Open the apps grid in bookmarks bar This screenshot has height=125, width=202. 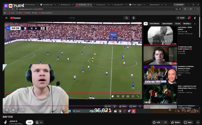5,13
